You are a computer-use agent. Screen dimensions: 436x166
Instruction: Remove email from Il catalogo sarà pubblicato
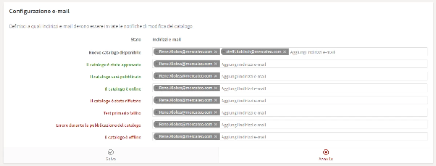tap(215, 76)
